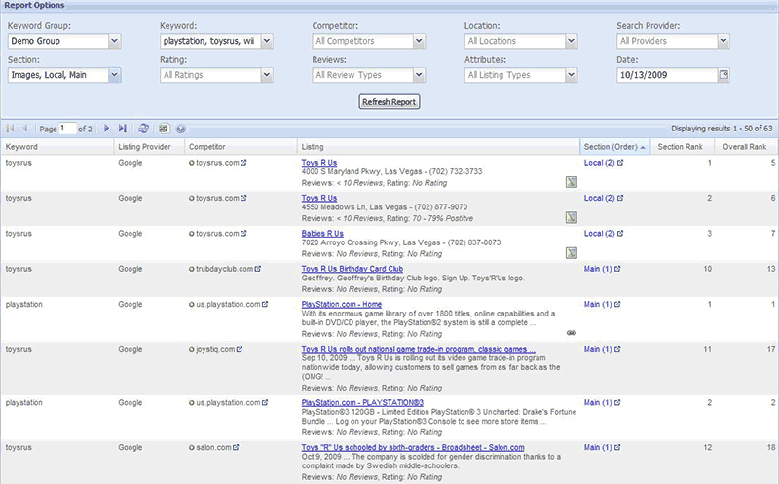Click the Report Options panel title

34,5
